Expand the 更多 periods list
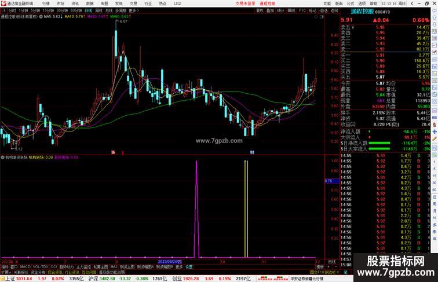The width and height of the screenshot is (438, 282). [133, 10]
